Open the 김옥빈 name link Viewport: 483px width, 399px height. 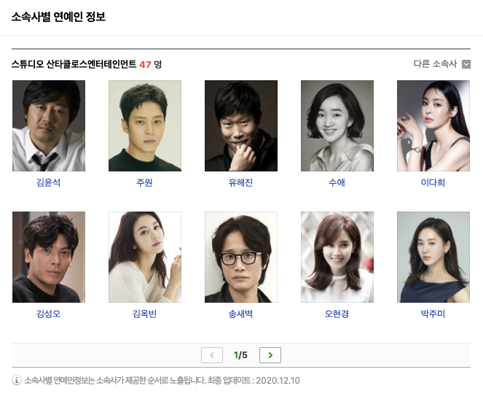[x=144, y=314]
